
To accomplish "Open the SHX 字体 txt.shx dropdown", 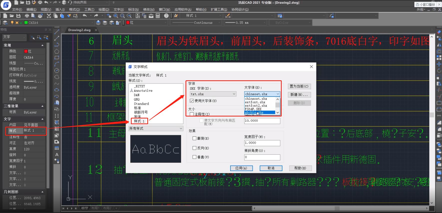I will (x=213, y=94).
